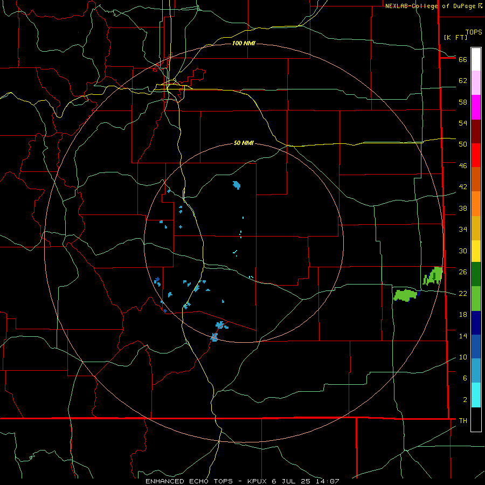This screenshot has height=485, width=485.
Task: Click the "TOPS" legend heading
Action: (x=474, y=32)
